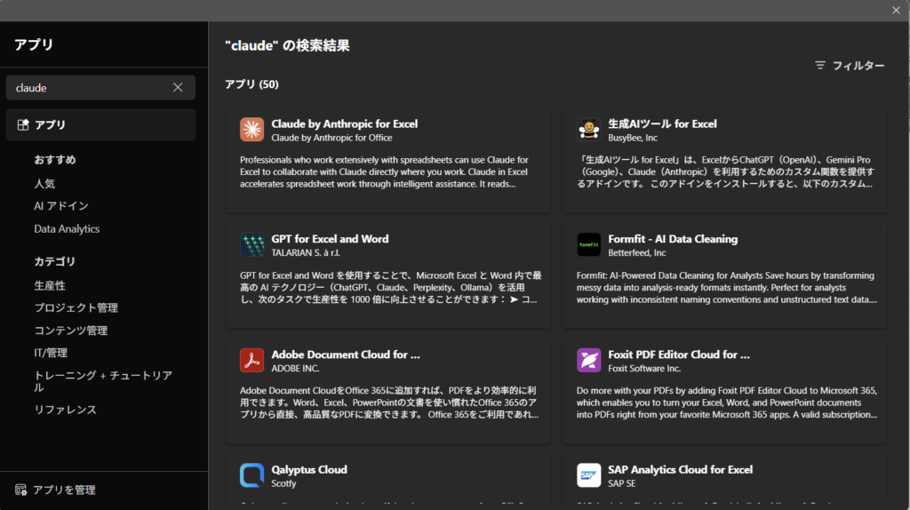
Task: Click the BusyBee bee icon
Action: pyautogui.click(x=588, y=130)
